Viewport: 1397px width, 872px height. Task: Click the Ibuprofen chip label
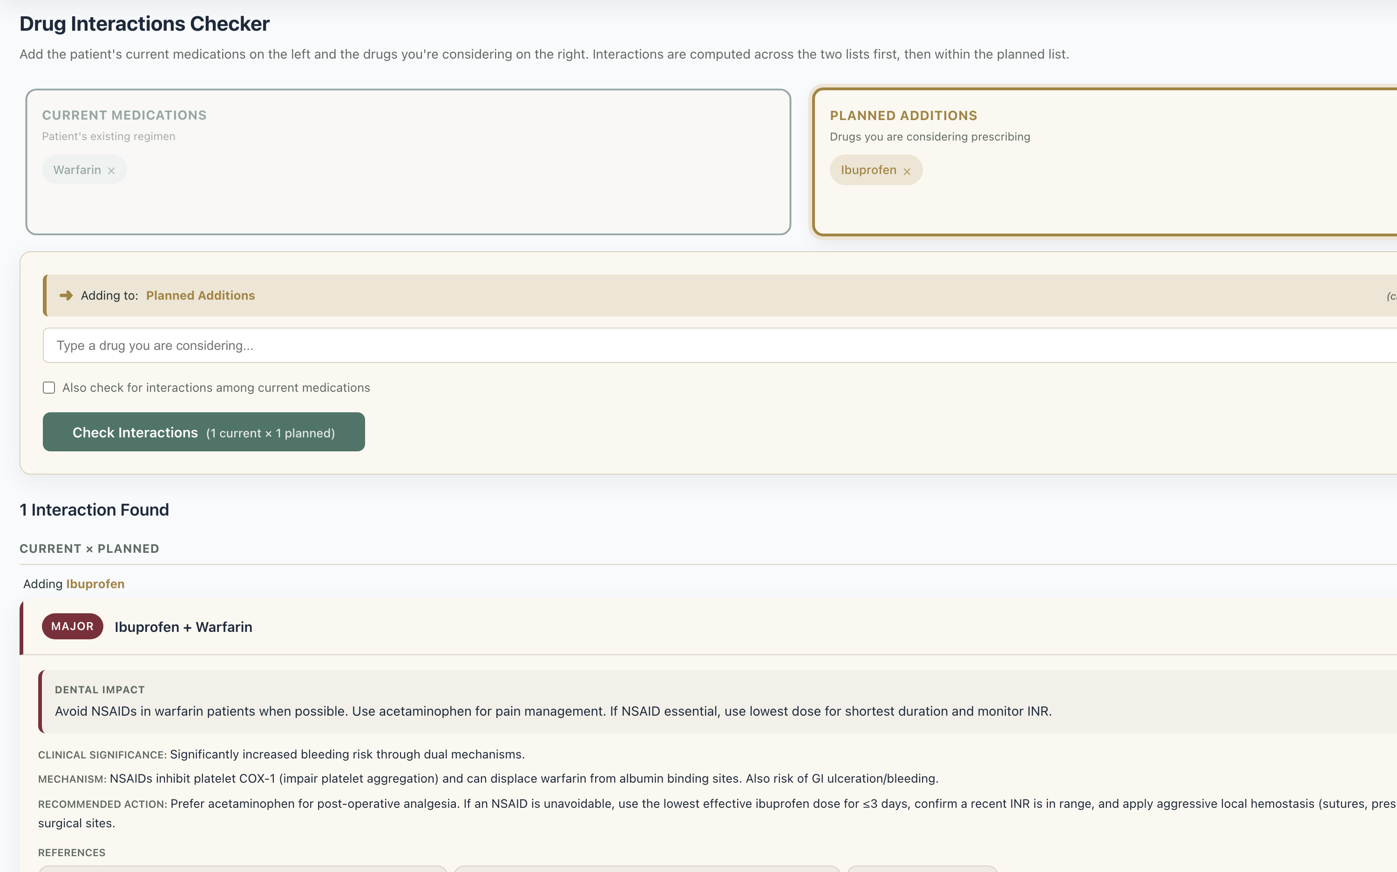868,170
